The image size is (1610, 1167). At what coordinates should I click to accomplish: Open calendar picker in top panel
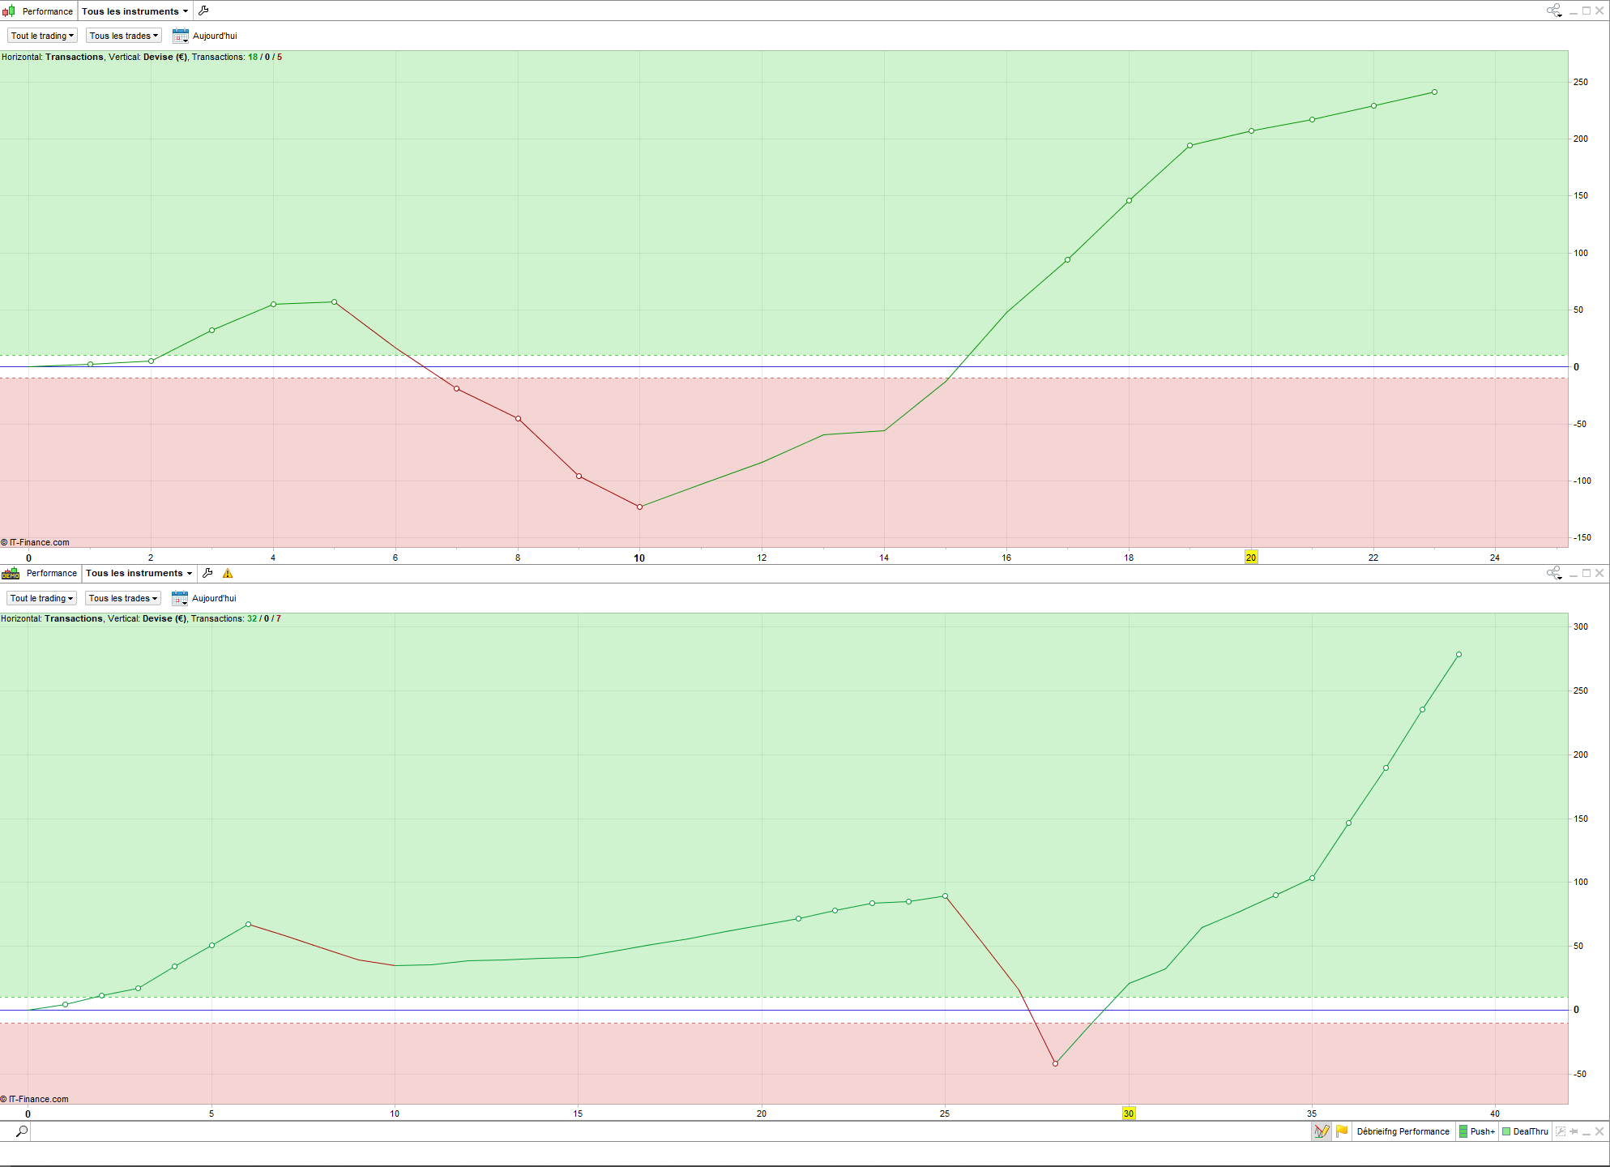tap(180, 36)
